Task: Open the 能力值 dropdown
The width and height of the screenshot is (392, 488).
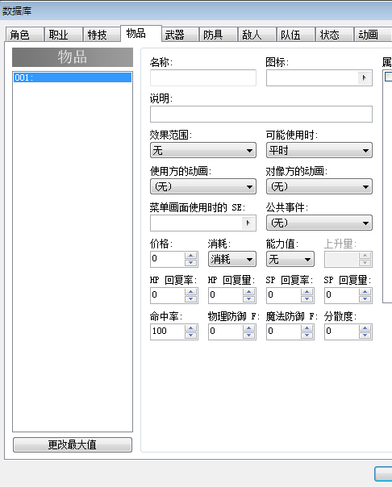Action: click(290, 259)
